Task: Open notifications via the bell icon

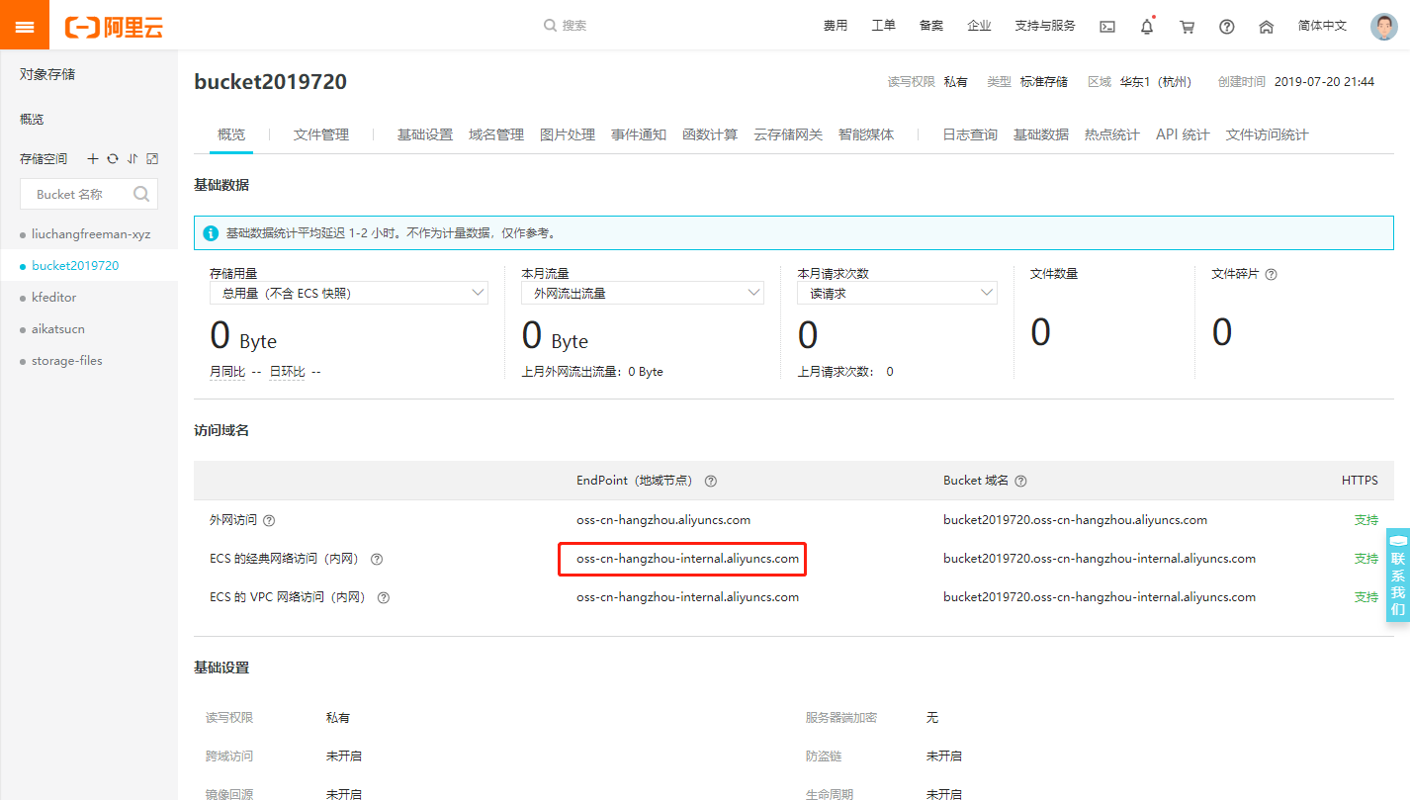Action: (1146, 27)
